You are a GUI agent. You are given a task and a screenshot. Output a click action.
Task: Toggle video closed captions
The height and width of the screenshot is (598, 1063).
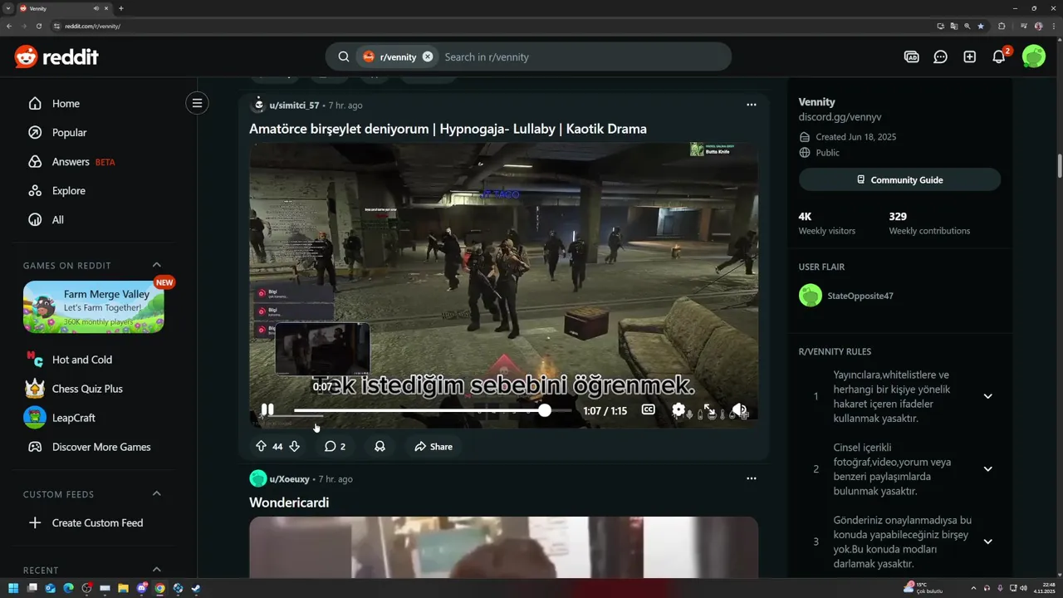pos(649,410)
